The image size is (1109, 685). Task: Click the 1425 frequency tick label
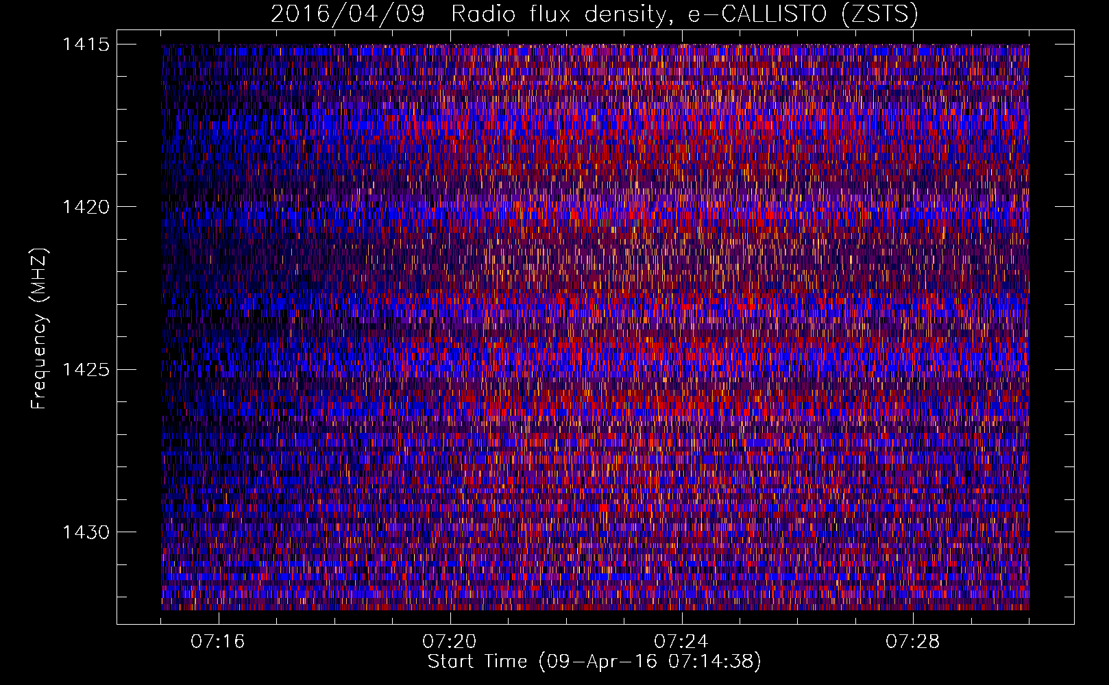coord(86,370)
